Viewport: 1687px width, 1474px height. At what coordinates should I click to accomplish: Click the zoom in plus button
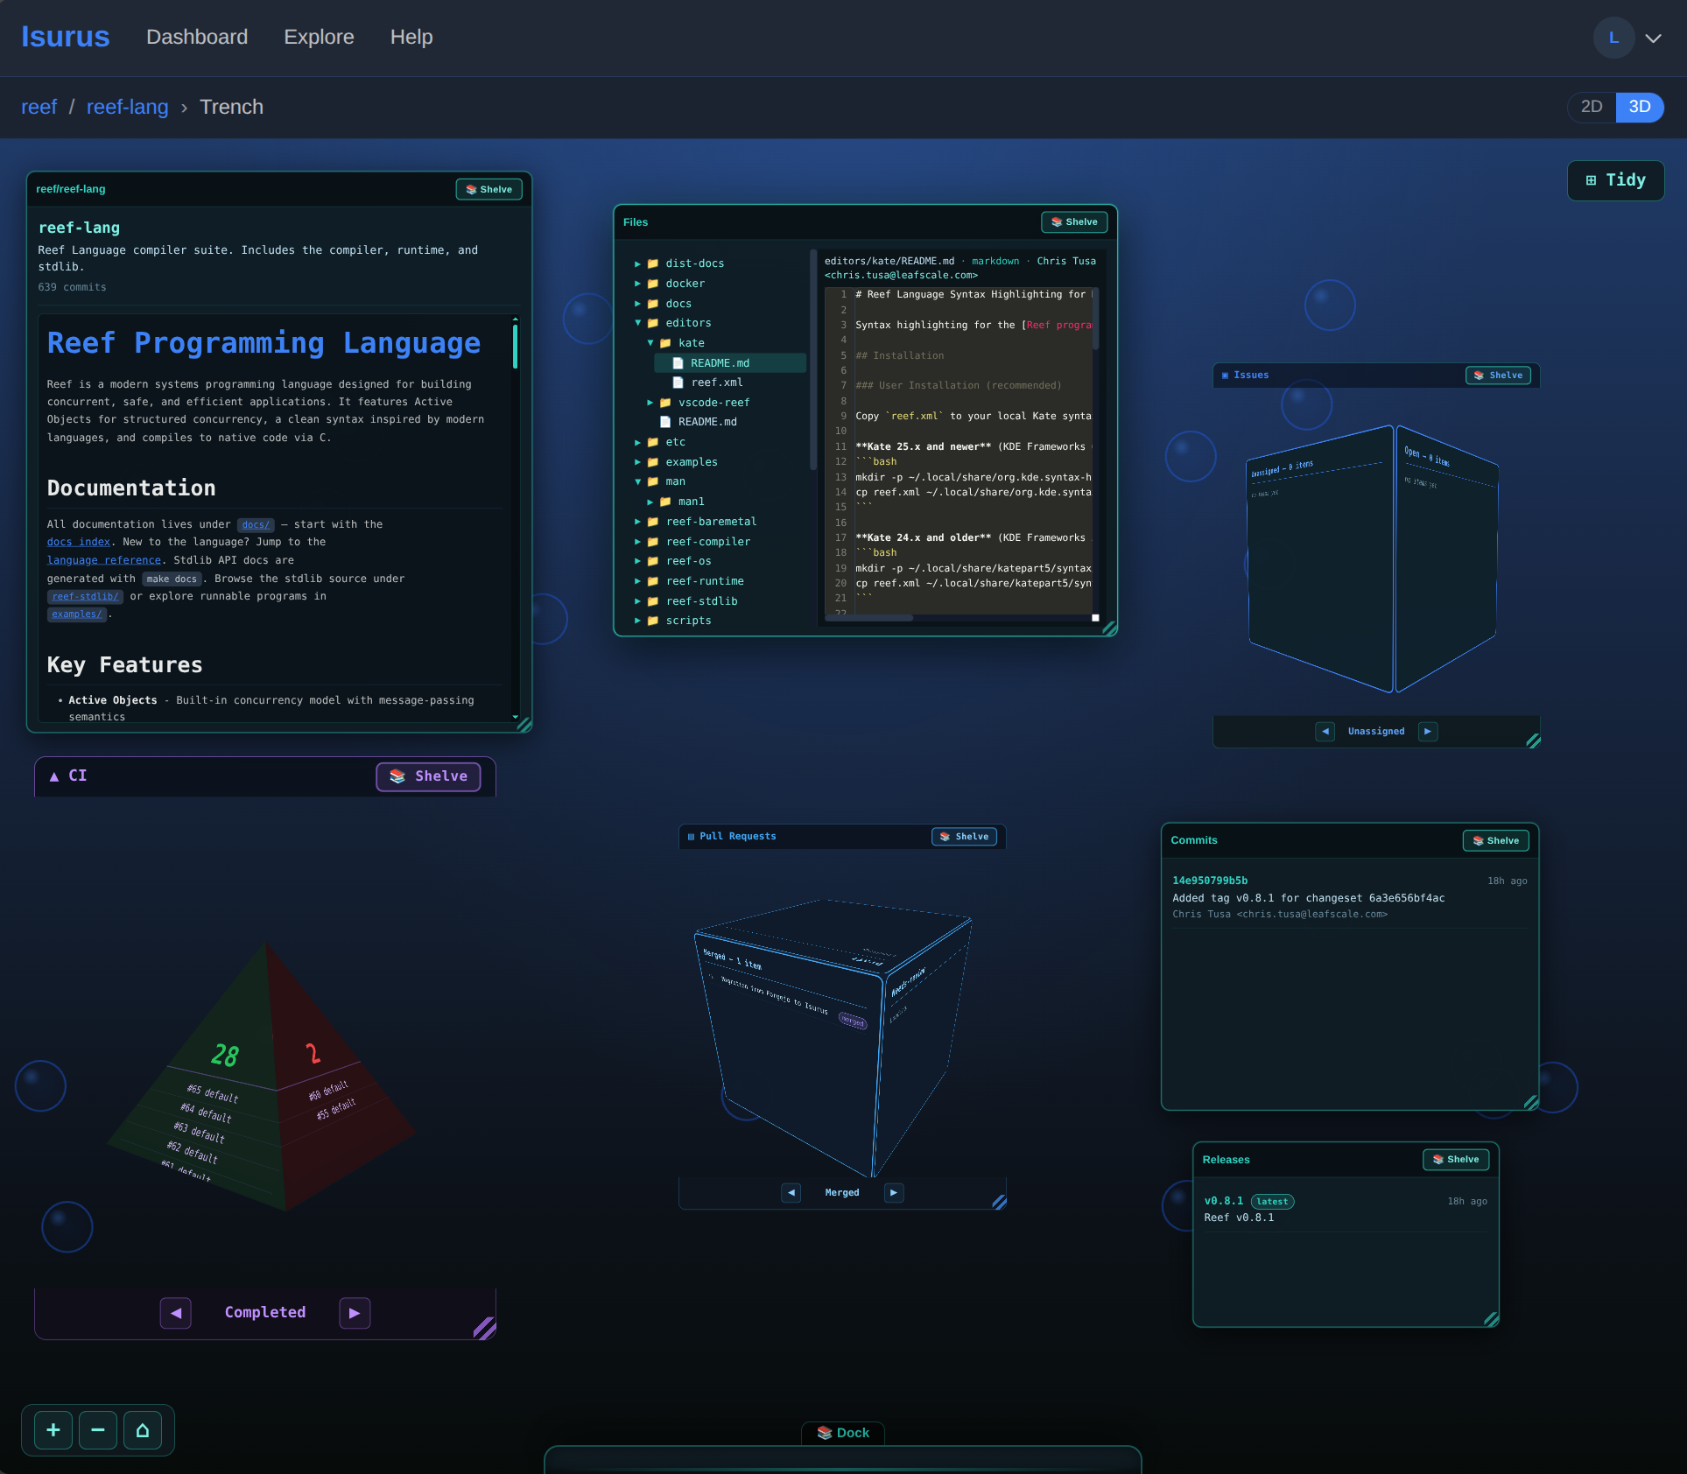pyautogui.click(x=53, y=1430)
